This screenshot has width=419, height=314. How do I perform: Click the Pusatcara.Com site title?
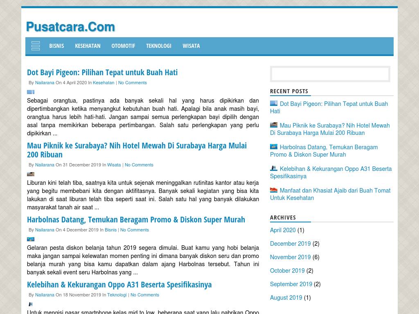70,27
